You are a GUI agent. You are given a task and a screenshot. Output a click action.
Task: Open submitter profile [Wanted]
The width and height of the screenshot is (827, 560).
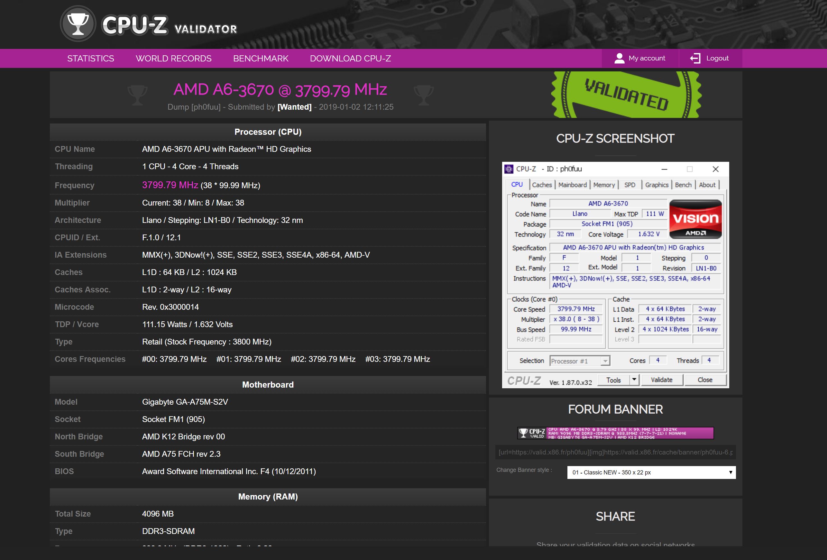click(294, 107)
